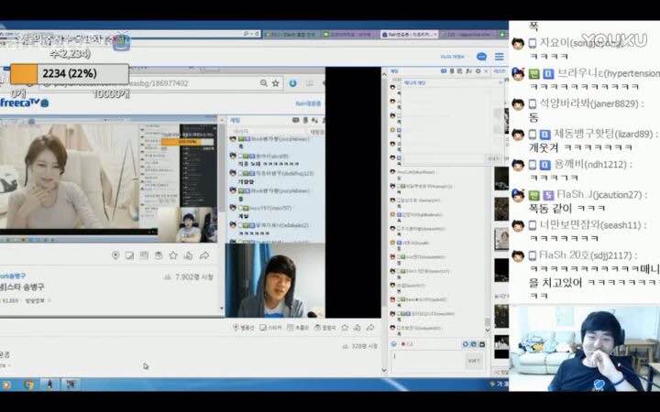Click the streamer webcam thumbnail at bottom right
The height and width of the screenshot is (412, 660).
point(584,349)
